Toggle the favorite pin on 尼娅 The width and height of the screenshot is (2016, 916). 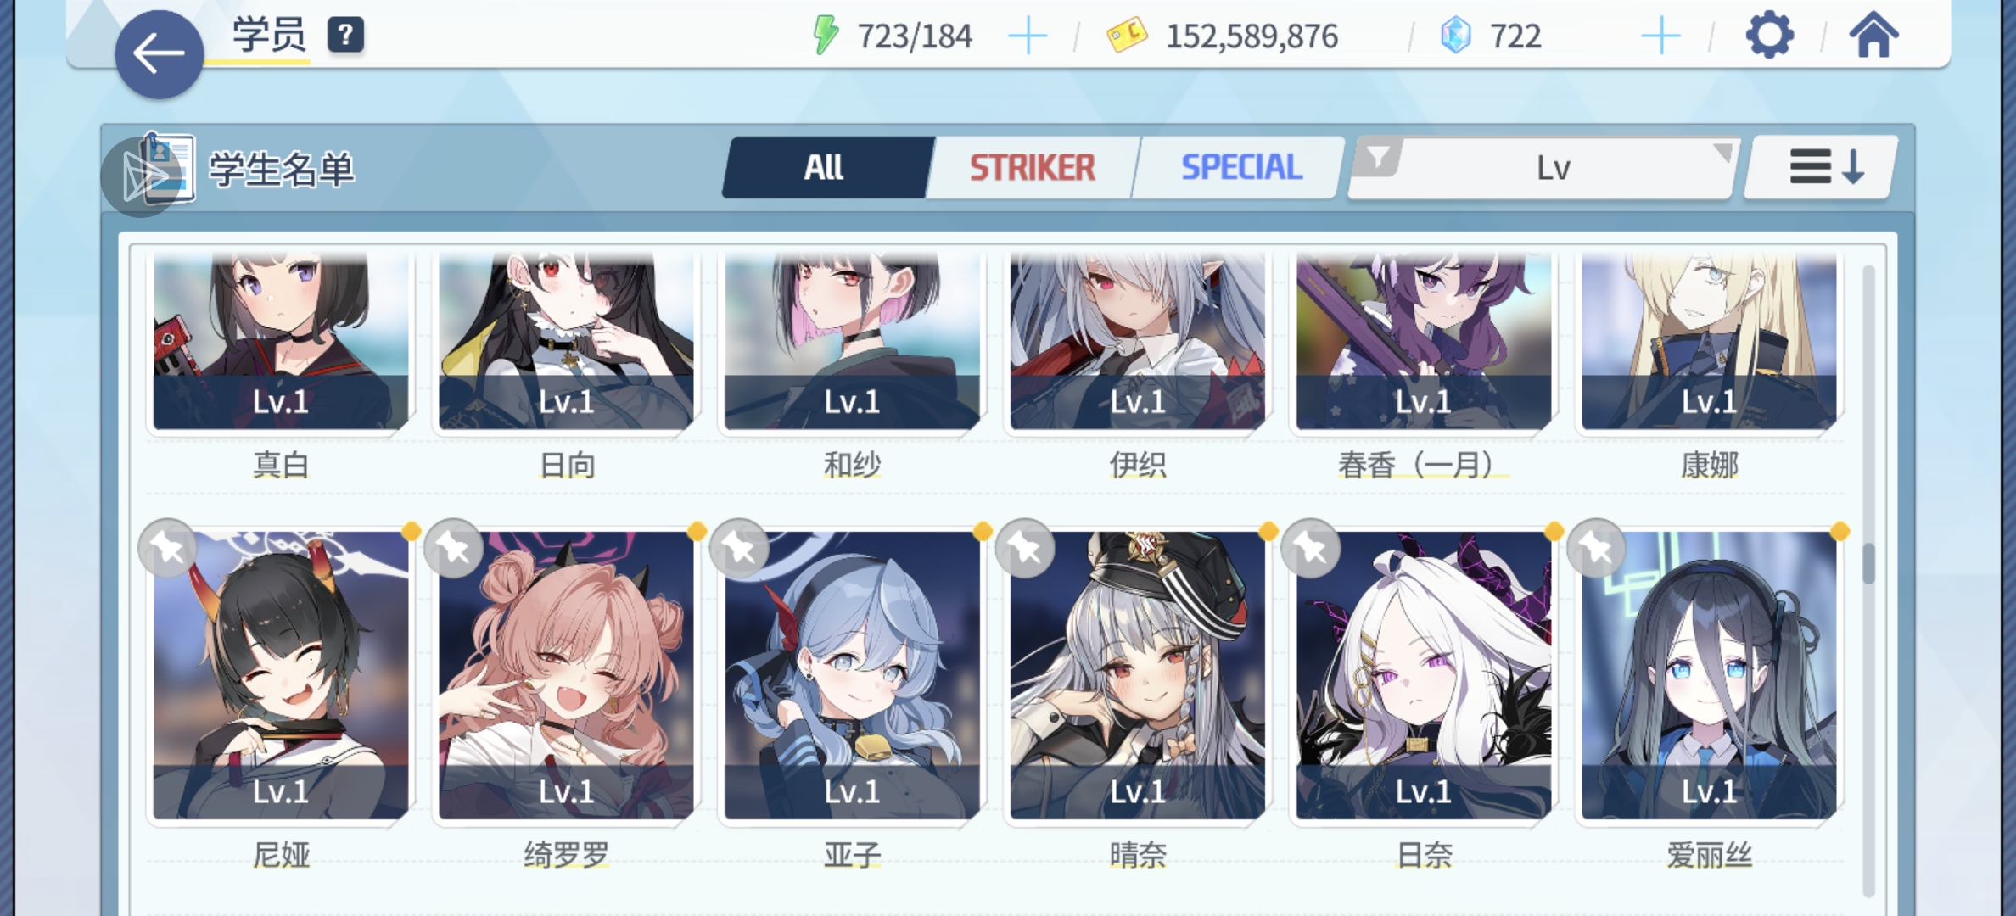168,549
